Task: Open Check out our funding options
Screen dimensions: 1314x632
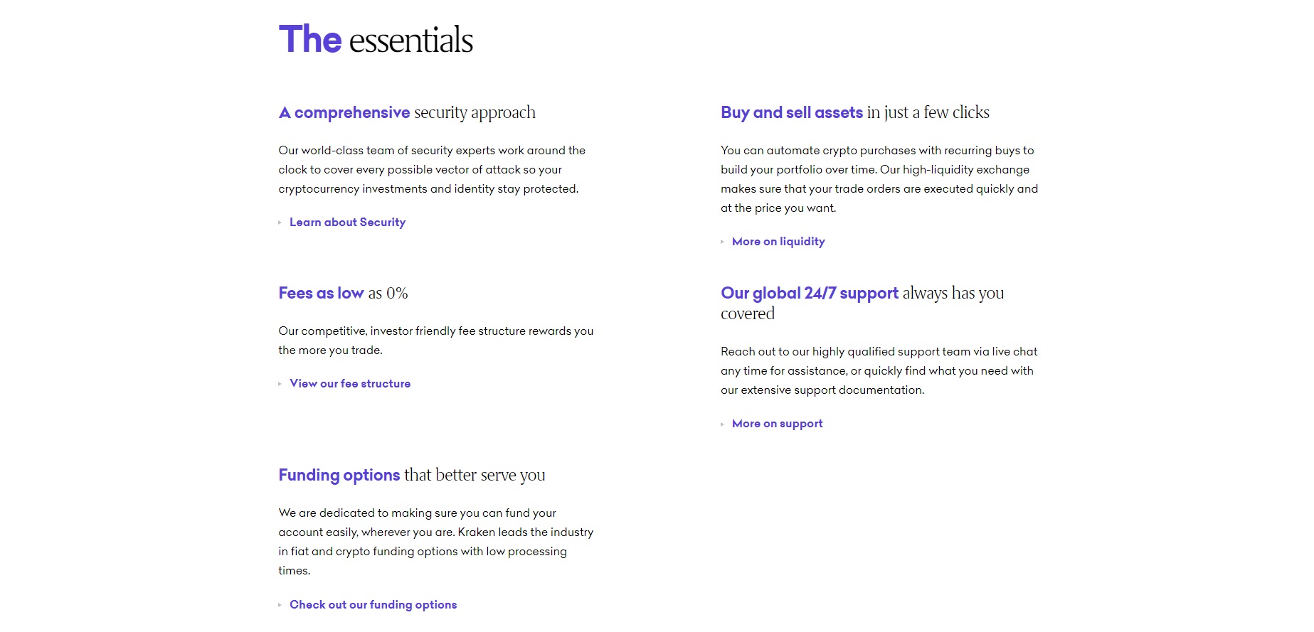Action: pyautogui.click(x=373, y=605)
